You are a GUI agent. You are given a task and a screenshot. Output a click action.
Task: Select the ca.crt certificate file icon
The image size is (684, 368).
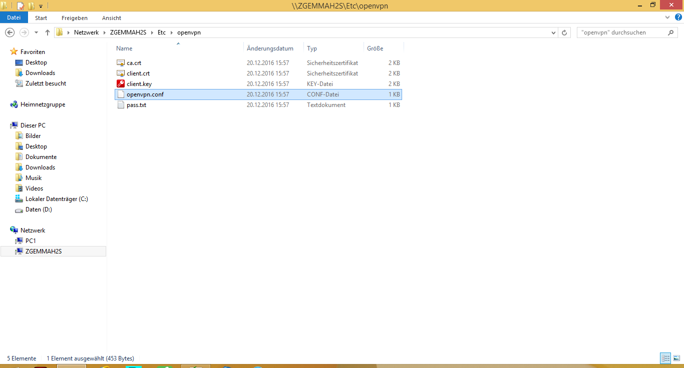click(120, 63)
